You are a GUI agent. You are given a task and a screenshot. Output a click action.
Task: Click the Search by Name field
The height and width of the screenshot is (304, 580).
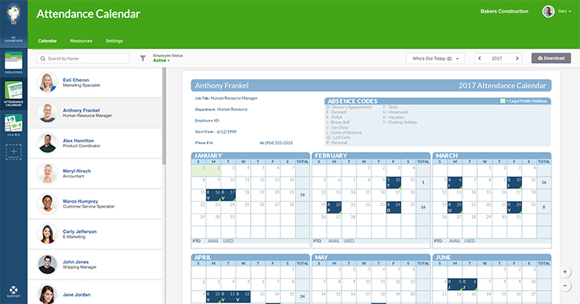[x=83, y=59]
